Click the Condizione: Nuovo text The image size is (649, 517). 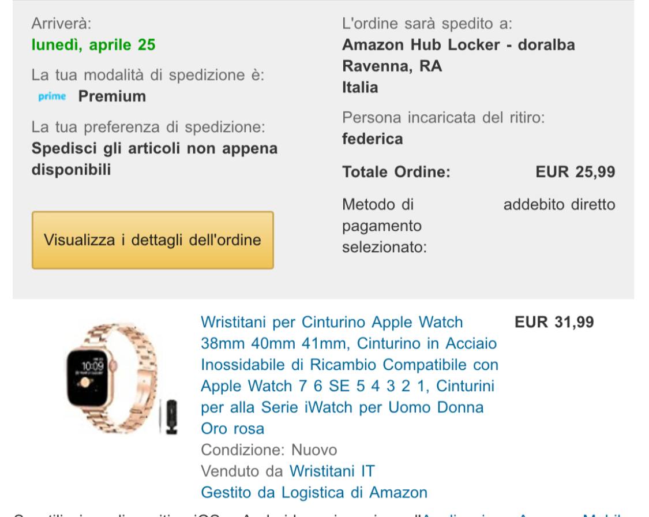pos(269,450)
